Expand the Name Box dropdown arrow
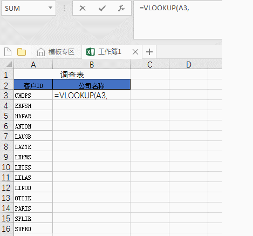Screen dimensions: 253x236 51,8
